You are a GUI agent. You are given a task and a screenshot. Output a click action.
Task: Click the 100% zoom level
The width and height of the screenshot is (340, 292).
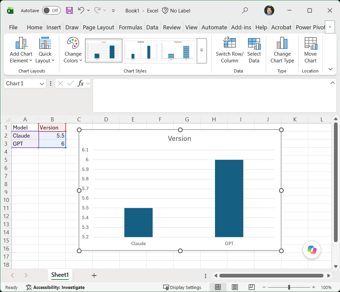click(326, 287)
